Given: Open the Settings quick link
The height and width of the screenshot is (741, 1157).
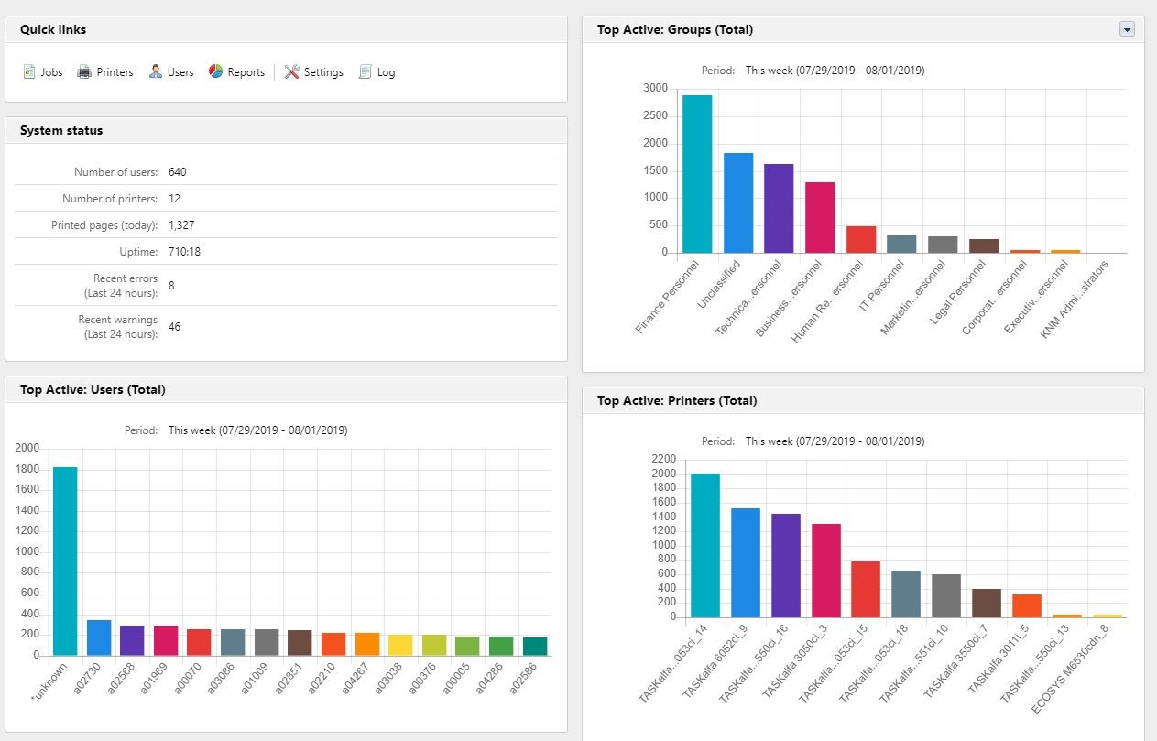Looking at the screenshot, I should [x=323, y=72].
